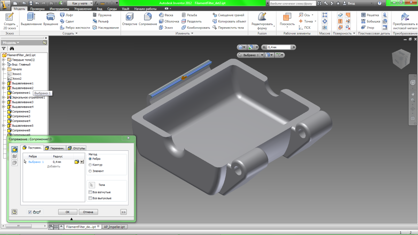The width and height of the screenshot is (418, 235).
Task: Click the Отверстие (Hole) tool icon
Action: coord(130,17)
